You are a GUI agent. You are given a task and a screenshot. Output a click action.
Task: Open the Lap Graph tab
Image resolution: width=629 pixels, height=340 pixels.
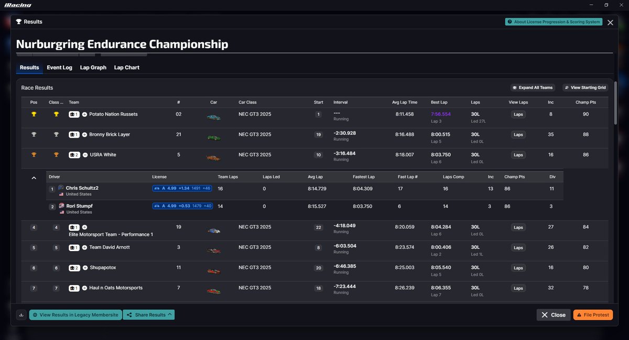coord(93,67)
